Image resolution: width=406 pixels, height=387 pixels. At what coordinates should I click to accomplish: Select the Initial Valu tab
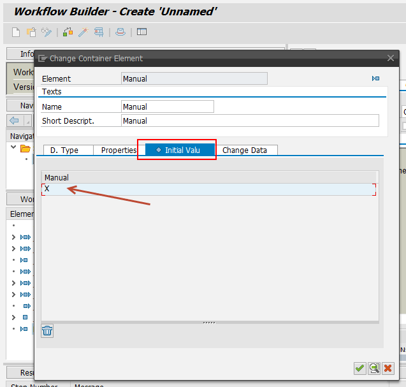coord(180,150)
